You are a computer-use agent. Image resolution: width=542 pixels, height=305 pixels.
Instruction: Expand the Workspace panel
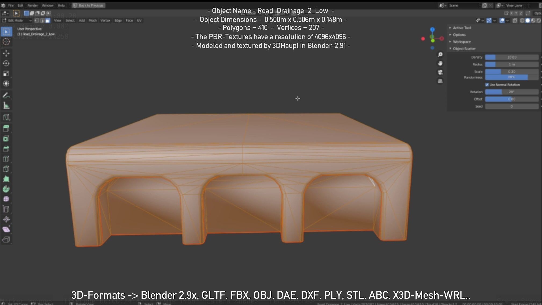click(x=461, y=42)
